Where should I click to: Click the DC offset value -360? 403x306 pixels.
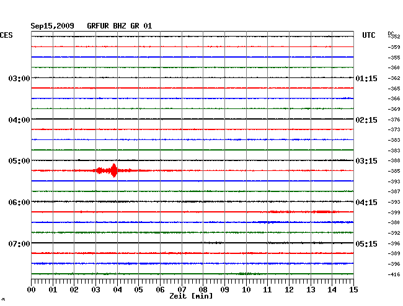tap(394, 68)
